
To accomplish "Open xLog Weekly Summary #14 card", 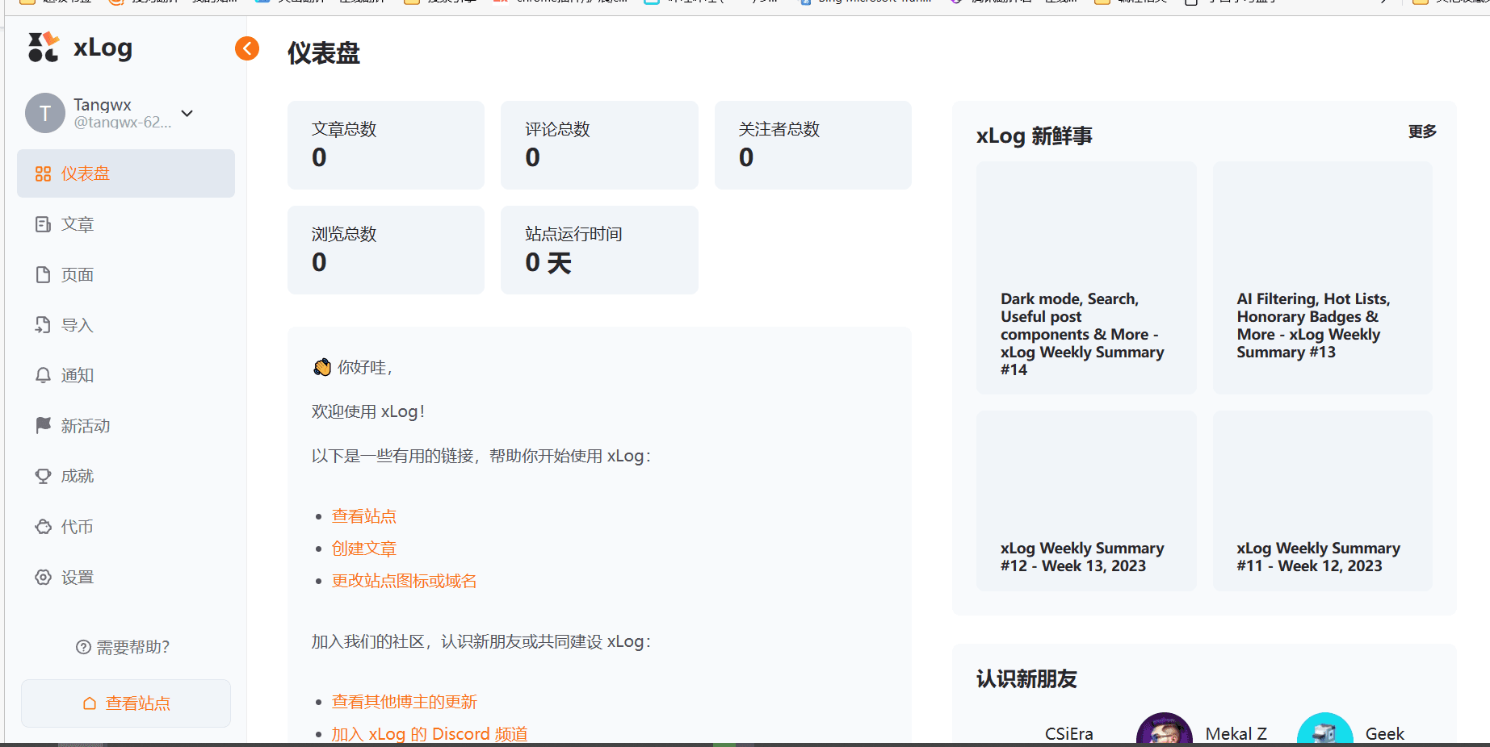I will (x=1086, y=278).
